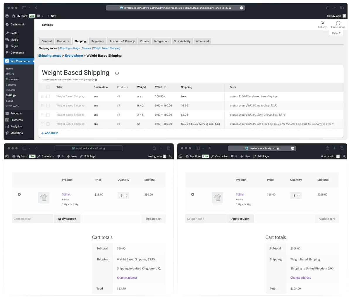Remove the T-Shirt from the $90.00 cart
Image resolution: width=351 pixels, height=299 pixels.
(19, 194)
